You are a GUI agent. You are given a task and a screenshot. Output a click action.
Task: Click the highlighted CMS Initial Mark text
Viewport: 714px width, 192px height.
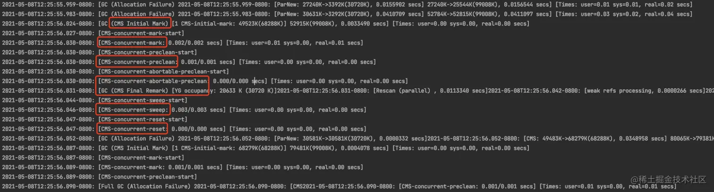pyautogui.click(x=139, y=24)
